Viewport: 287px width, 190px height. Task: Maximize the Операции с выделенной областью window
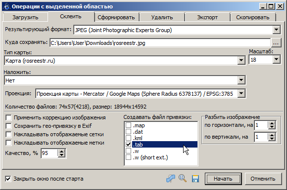(271, 6)
